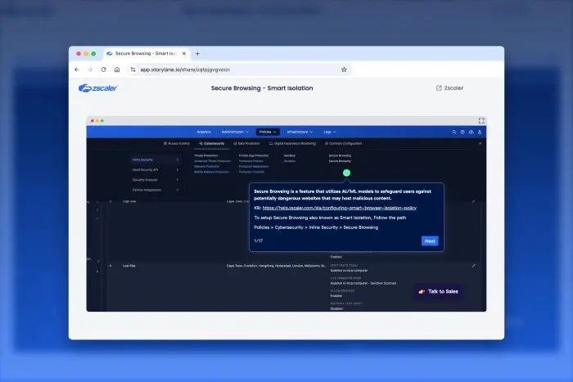Viewport: 573px width, 382px height.
Task: Click the 'Secure Browsing - Smart Isolation' page title
Action: point(262,88)
